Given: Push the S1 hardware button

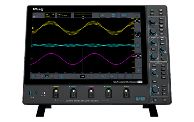Looking at the screenshot, I should click(x=164, y=85).
